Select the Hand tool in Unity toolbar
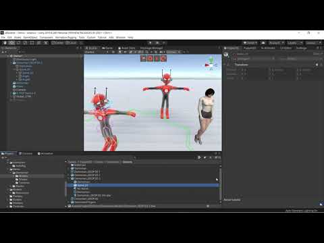324x243 pixels. (5, 43)
